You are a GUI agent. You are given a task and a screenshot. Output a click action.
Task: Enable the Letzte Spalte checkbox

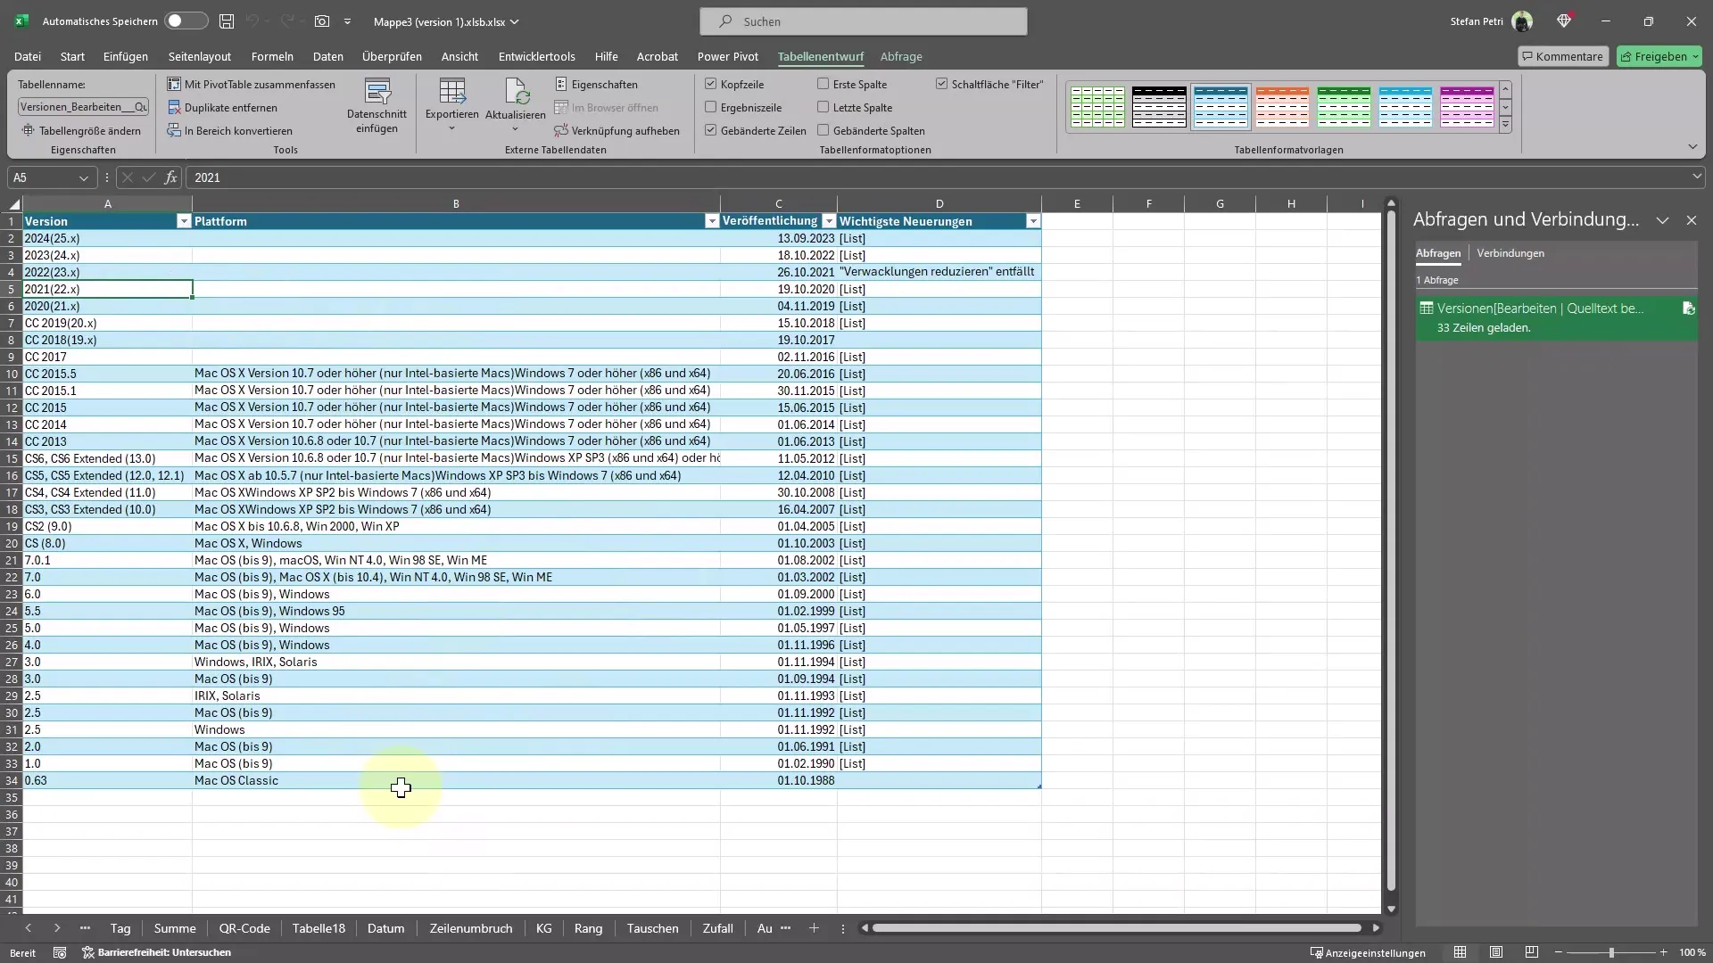tap(823, 107)
